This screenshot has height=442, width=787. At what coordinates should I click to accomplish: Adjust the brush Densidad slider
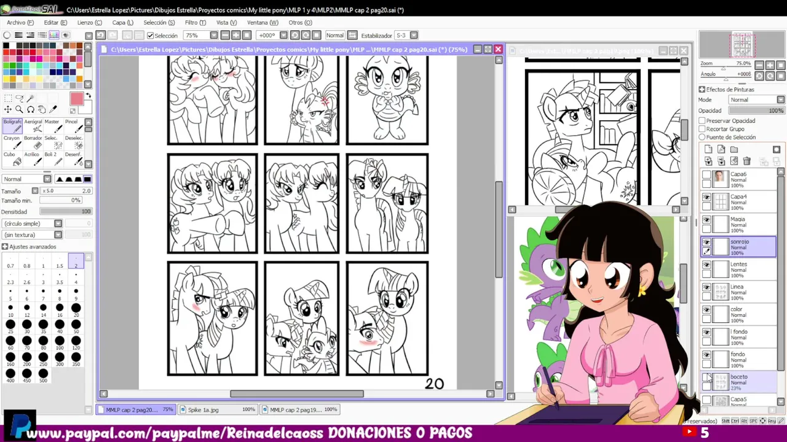click(x=65, y=212)
